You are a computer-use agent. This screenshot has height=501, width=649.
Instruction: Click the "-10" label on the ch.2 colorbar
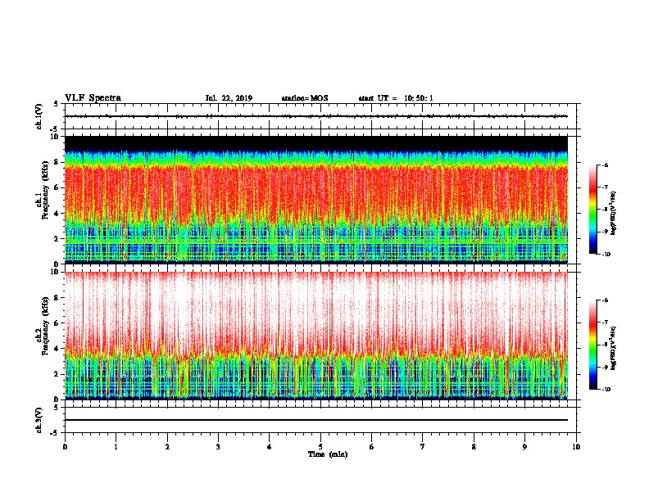tap(606, 390)
